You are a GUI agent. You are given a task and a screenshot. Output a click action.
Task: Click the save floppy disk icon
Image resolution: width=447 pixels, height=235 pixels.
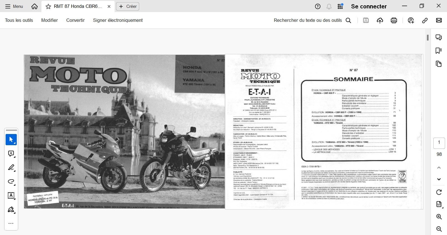pos(366,20)
